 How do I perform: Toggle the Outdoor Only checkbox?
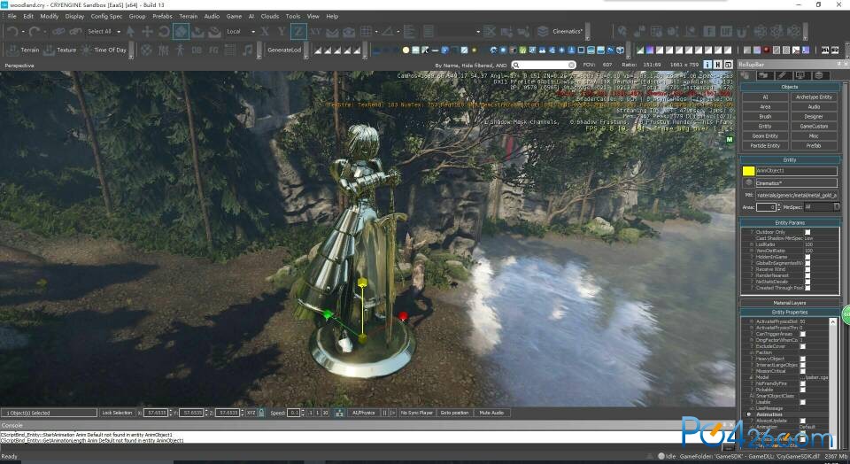click(807, 232)
